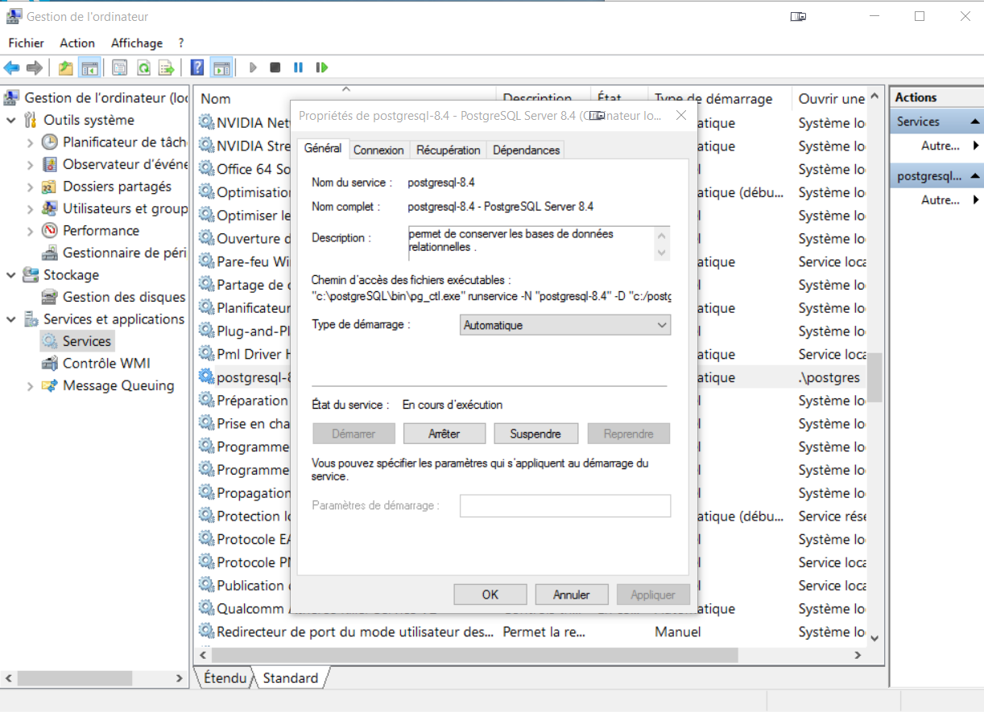Click the Up one level folder icon
Screen dimensions: 984x712
(66, 68)
